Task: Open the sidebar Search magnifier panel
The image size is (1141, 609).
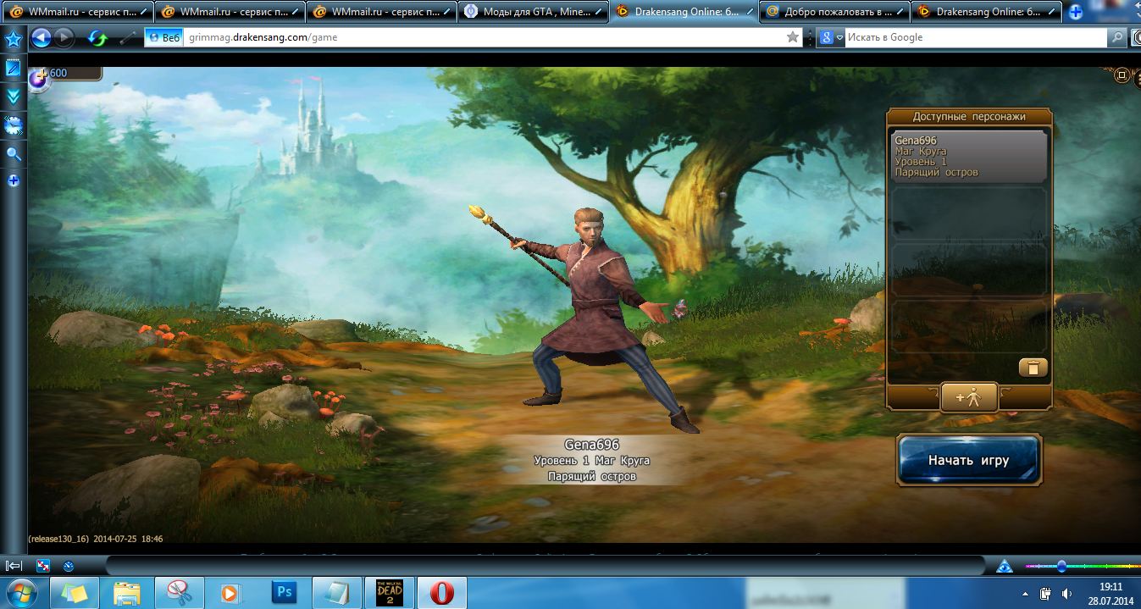Action: [14, 154]
